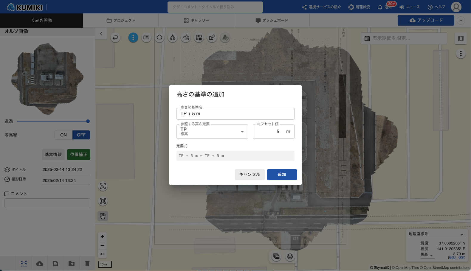Open the ギャラリー tab
Screen dimensions: 471x271
(196, 21)
